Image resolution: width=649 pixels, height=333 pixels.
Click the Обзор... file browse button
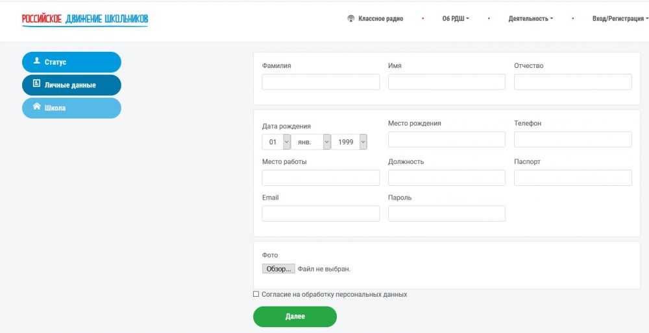278,269
